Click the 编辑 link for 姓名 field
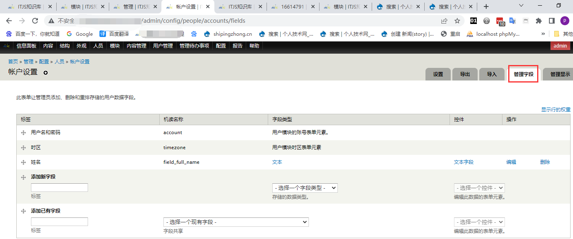573x239 pixels. (511, 162)
